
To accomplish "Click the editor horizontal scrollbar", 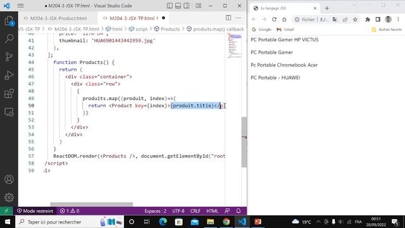I will coord(91,205).
